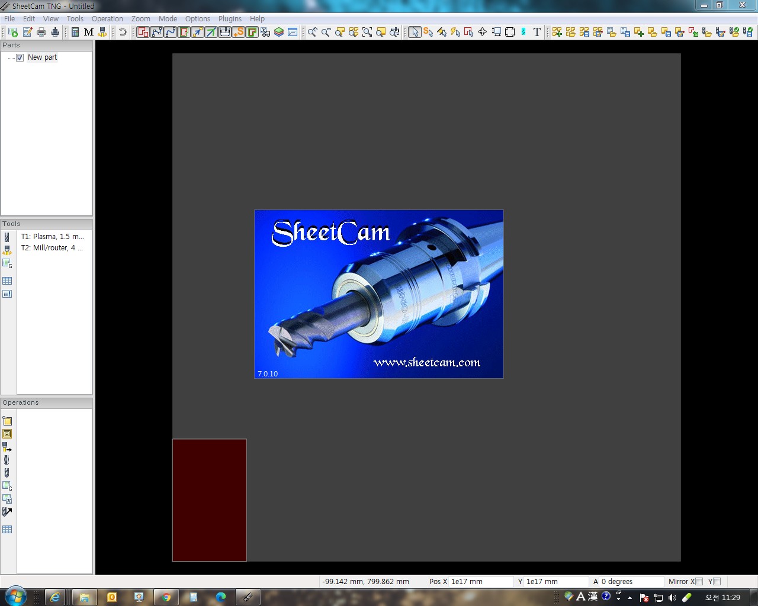
Task: Click the tool table icon in Tools panel
Action: pos(7,281)
